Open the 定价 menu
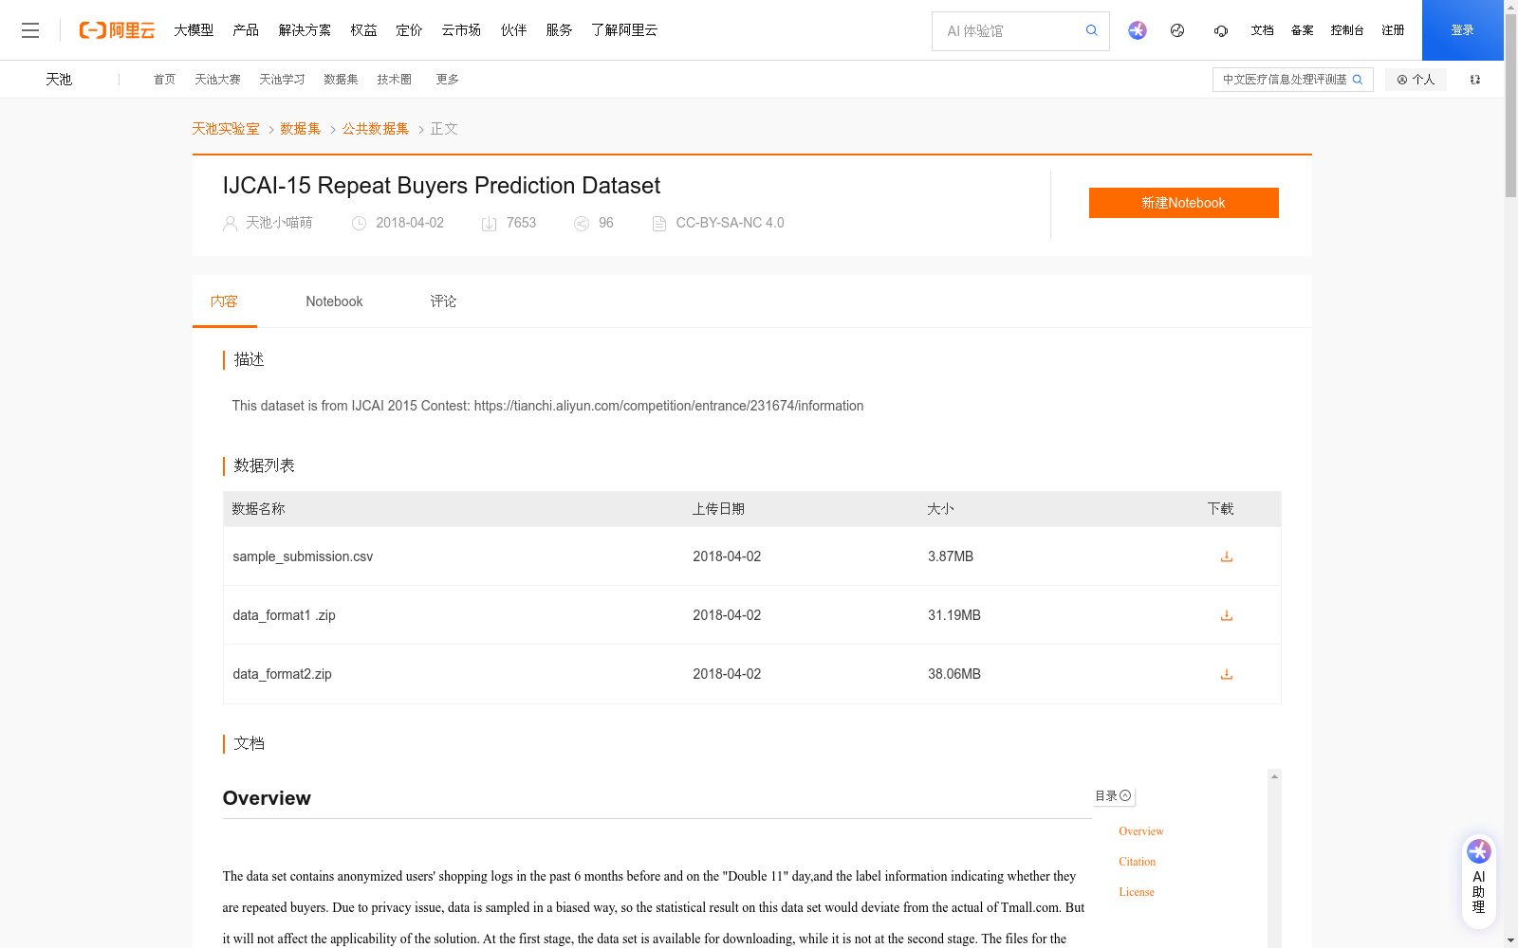The height and width of the screenshot is (948, 1518). click(x=409, y=30)
